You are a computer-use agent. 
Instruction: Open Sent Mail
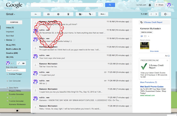tap(10, 36)
